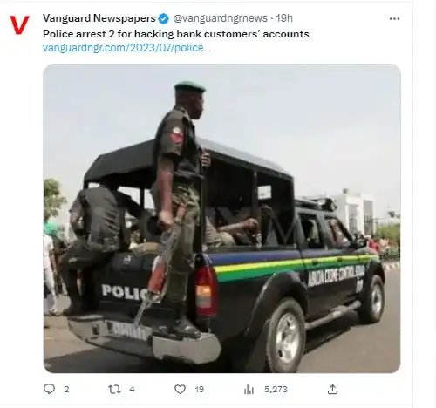Screen dimensions: 436x408
Task: Open the police truck photo
Action: pyautogui.click(x=221, y=218)
